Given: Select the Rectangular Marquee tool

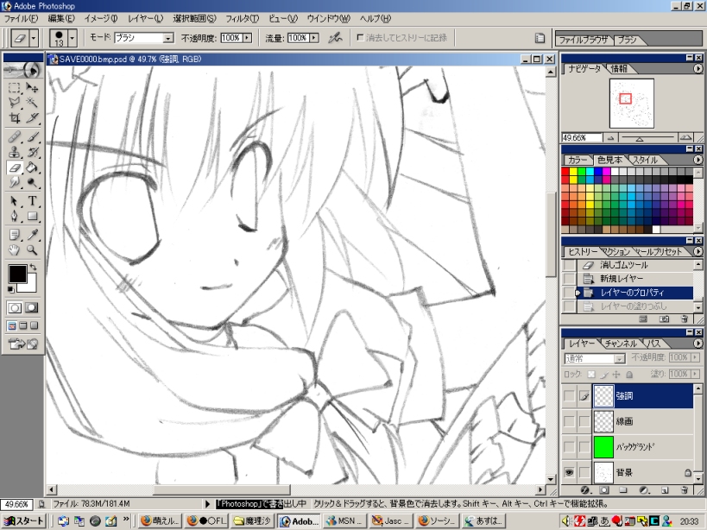Looking at the screenshot, I should [x=15, y=88].
